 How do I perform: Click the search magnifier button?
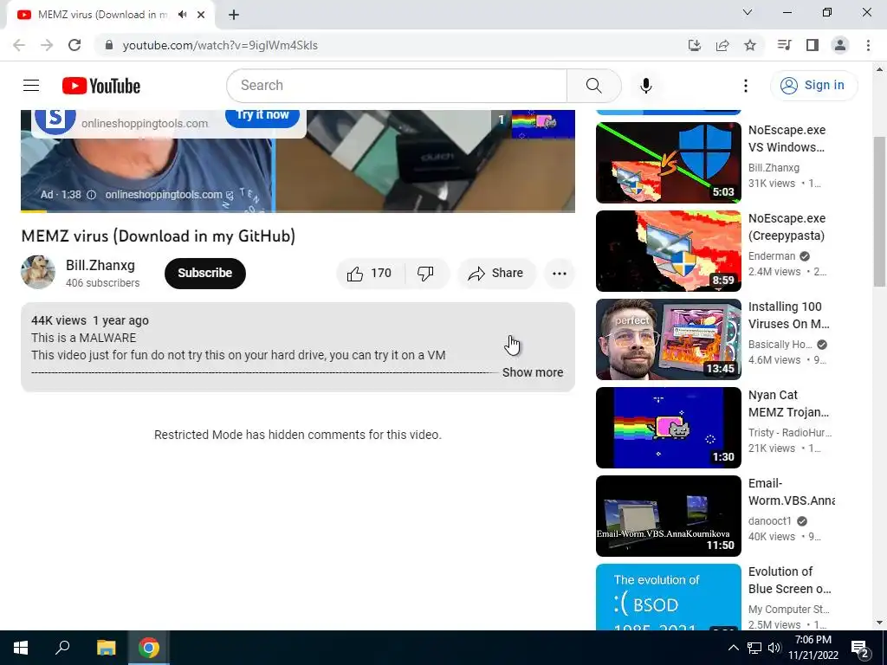[x=594, y=86]
